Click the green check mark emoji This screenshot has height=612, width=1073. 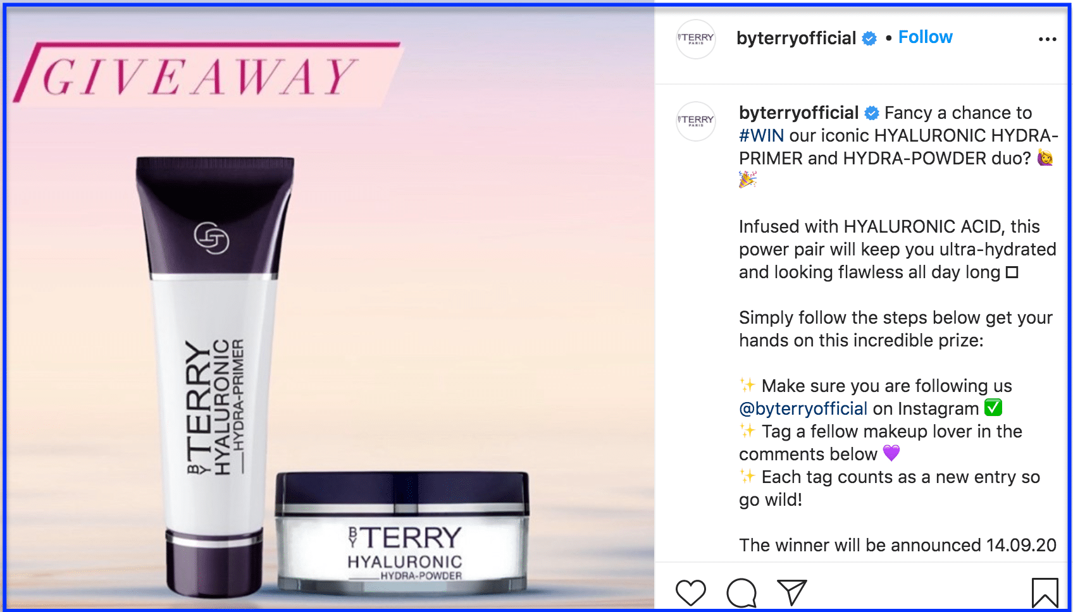point(993,408)
